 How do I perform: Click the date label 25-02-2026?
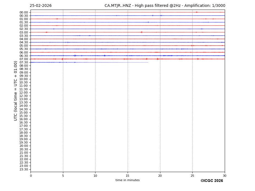pos(41,6)
